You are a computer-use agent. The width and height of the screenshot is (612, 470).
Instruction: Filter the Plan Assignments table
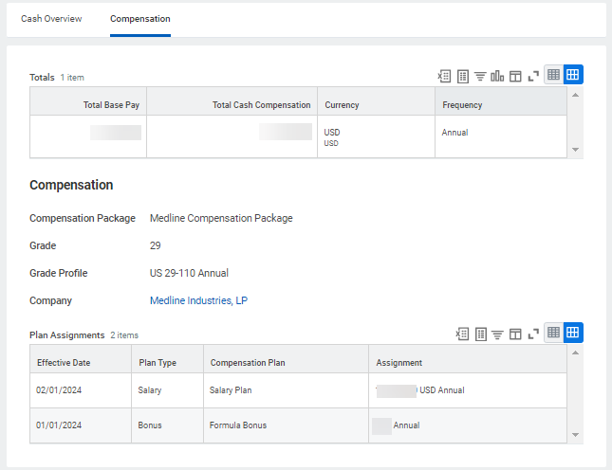pos(497,334)
